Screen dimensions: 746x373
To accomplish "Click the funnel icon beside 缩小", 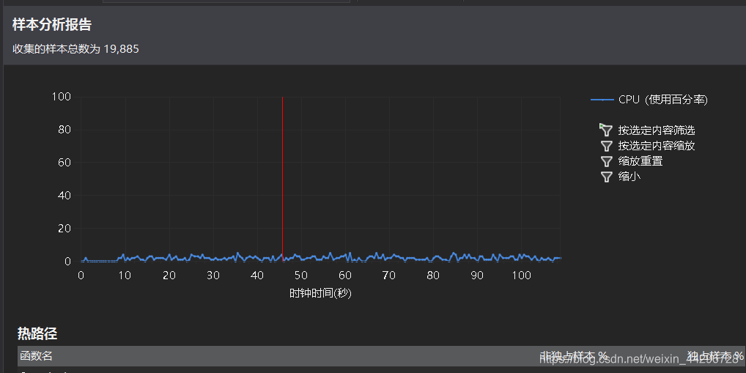I will (x=606, y=177).
